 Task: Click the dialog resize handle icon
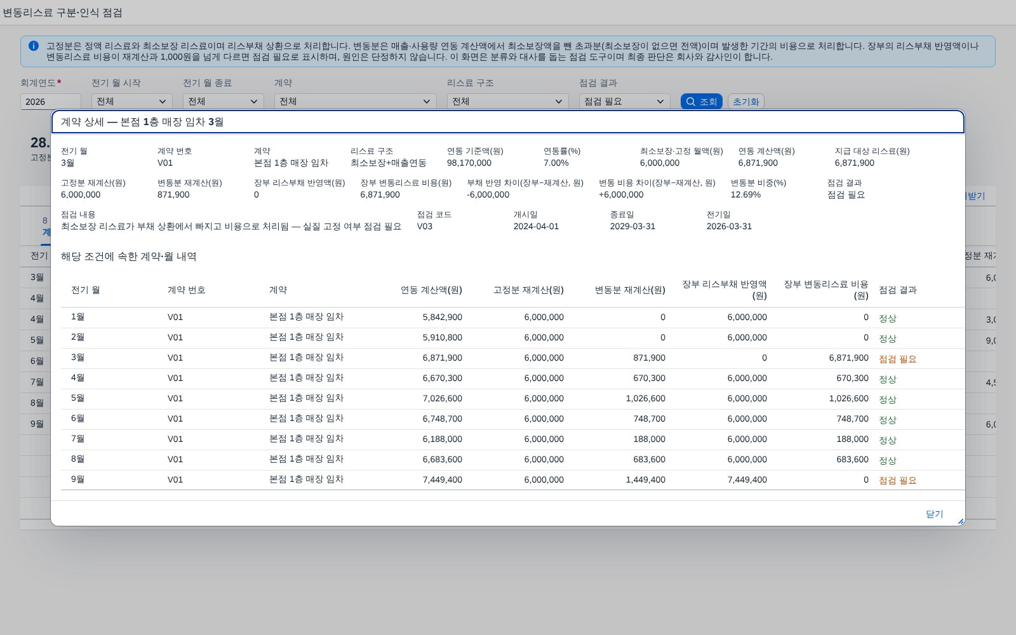(x=960, y=521)
